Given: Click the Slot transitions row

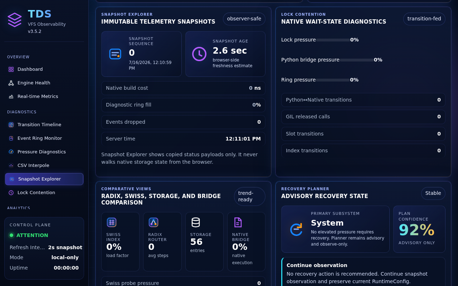Looking at the screenshot, I should click(x=363, y=134).
